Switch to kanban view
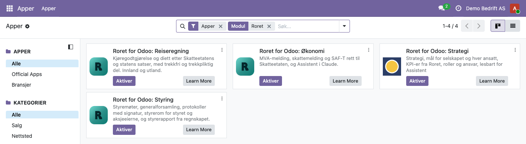This screenshot has width=526, height=144. coord(498,26)
